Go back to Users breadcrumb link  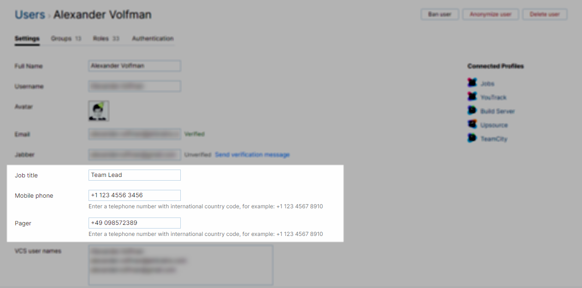(x=30, y=15)
